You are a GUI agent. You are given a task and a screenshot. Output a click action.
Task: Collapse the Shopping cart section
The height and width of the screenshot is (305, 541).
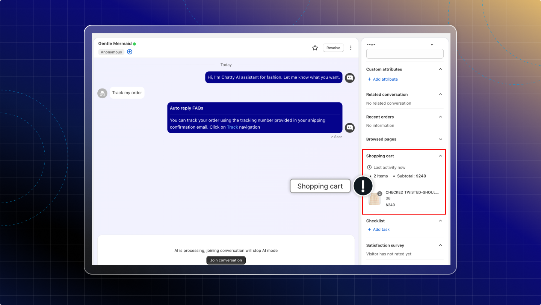(x=440, y=156)
